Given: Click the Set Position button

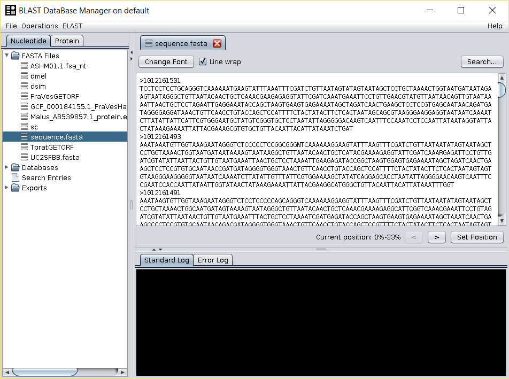Looking at the screenshot, I should click(477, 237).
